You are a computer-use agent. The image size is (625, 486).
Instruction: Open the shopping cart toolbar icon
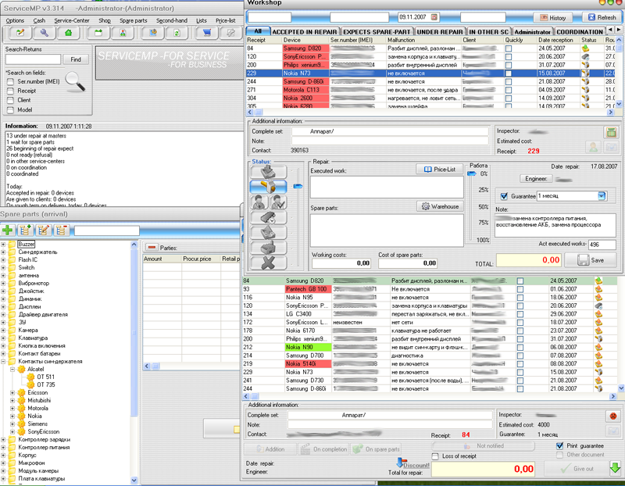(x=206, y=33)
